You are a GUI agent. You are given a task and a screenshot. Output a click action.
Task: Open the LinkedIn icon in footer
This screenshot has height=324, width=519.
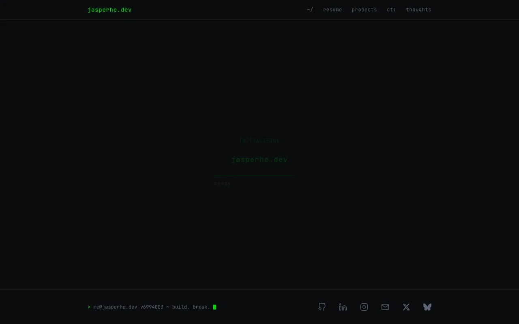click(343, 307)
